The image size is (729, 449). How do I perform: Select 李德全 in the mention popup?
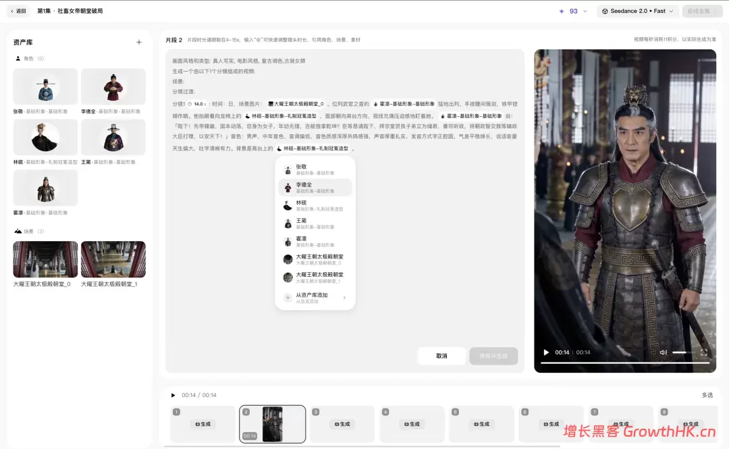[x=315, y=188]
